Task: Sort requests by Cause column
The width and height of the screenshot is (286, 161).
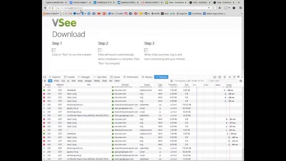Action: [x=147, y=85]
